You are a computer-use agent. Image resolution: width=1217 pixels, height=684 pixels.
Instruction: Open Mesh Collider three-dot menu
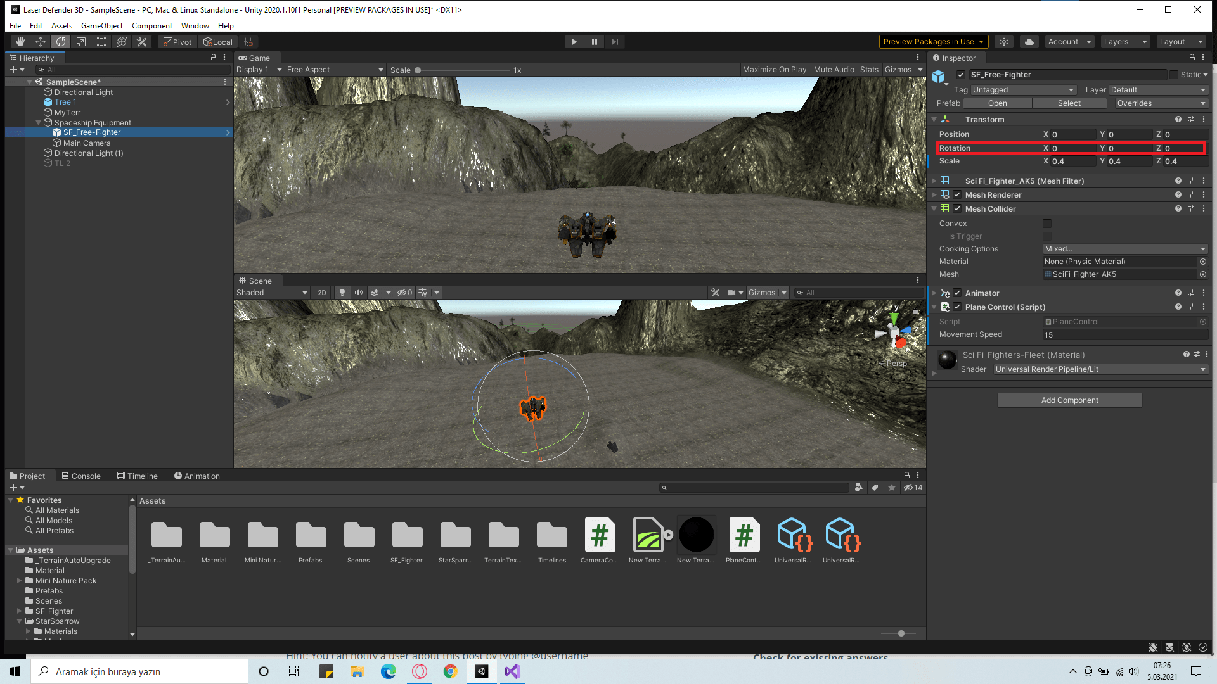click(x=1204, y=209)
